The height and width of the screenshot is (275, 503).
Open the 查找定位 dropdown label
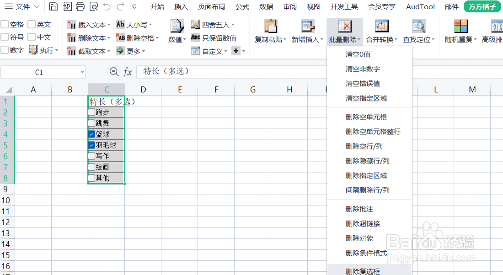click(x=418, y=39)
